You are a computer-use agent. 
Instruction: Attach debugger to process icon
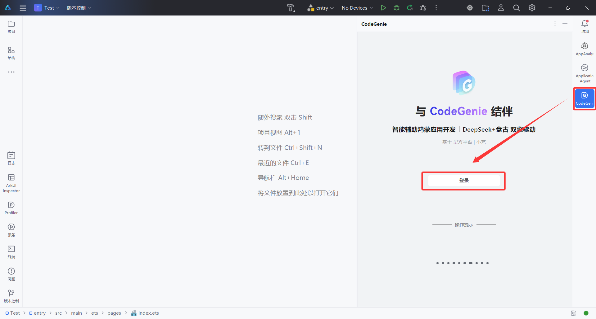coord(423,8)
